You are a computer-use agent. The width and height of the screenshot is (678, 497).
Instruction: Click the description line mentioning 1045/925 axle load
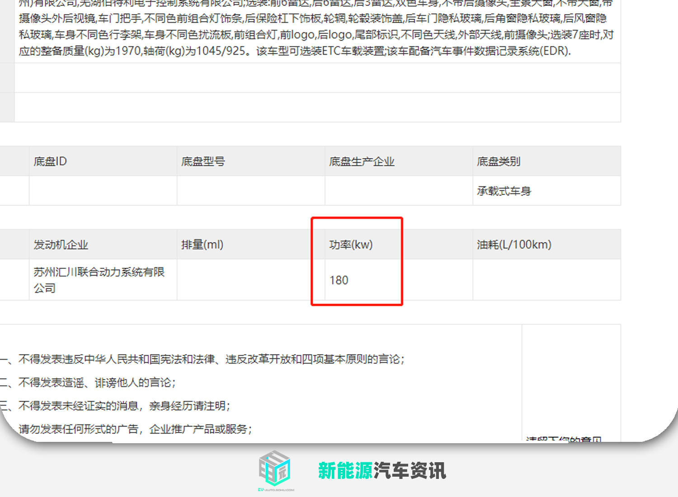pos(295,51)
